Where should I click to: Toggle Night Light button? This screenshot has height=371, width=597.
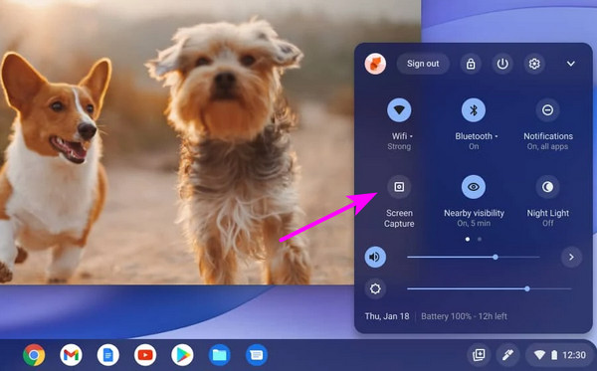point(547,187)
